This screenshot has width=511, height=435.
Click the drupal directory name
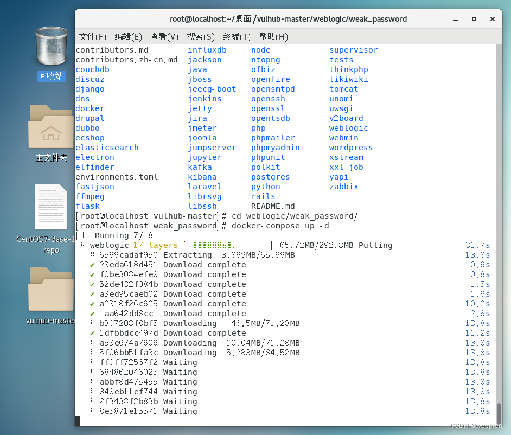[90, 118]
